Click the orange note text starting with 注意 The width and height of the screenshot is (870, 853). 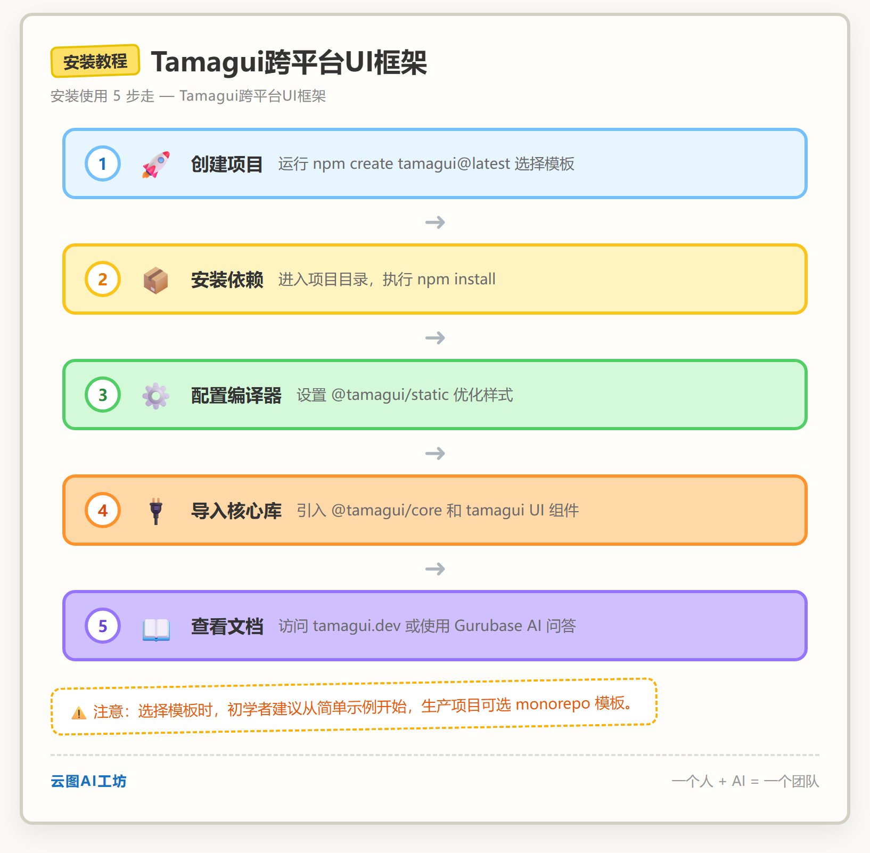(363, 707)
